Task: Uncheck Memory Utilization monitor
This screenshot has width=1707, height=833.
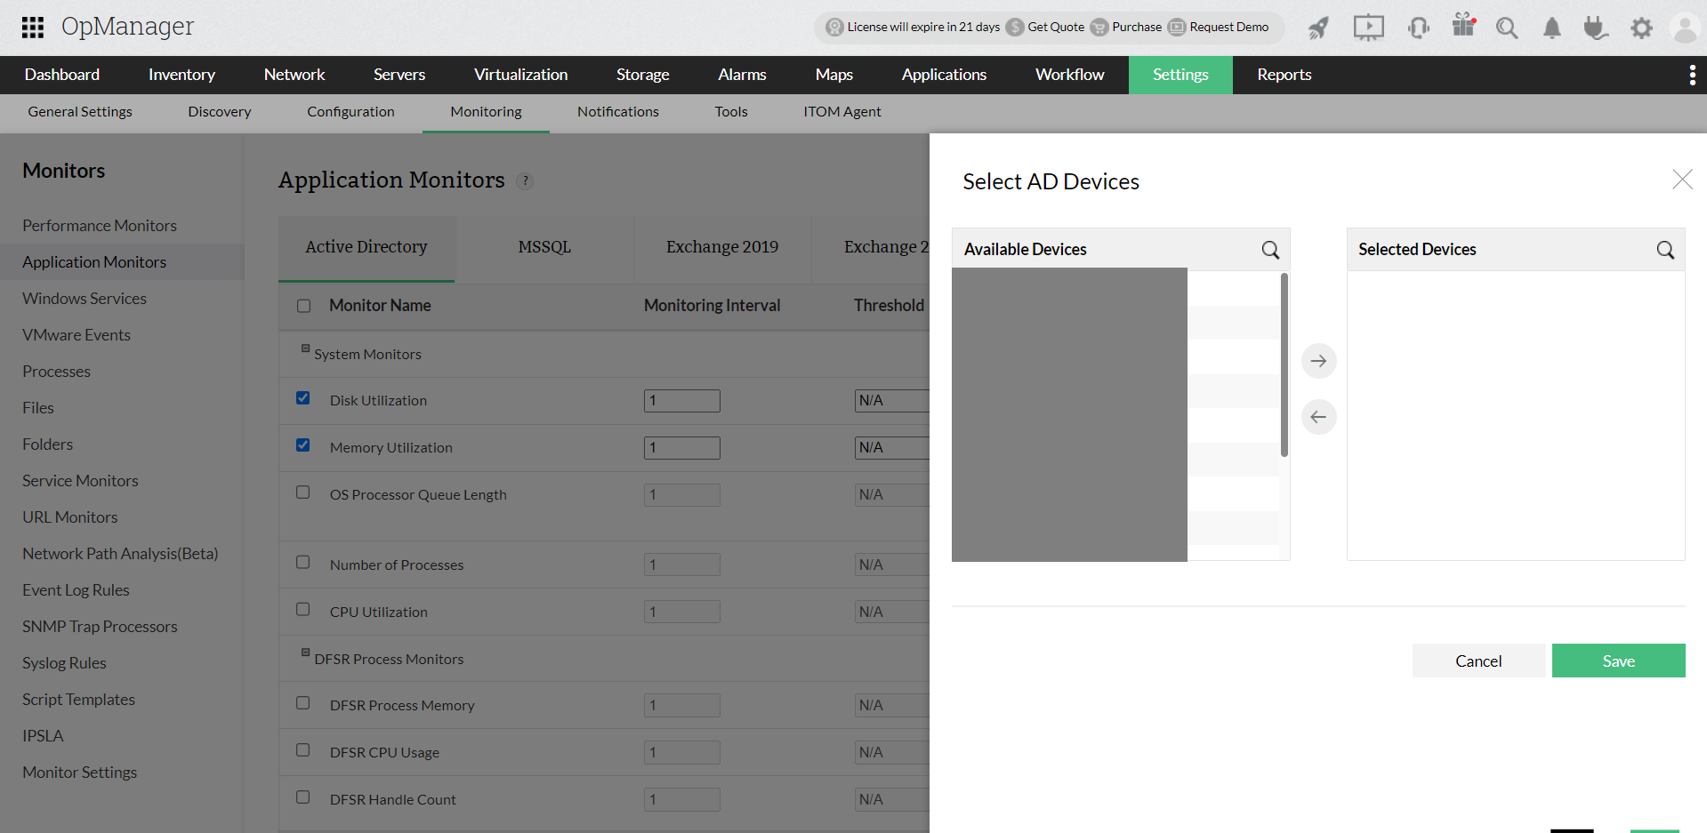Action: point(303,445)
